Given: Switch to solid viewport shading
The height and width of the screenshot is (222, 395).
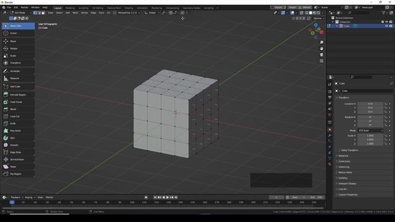Looking at the screenshot, I should click(x=310, y=12).
